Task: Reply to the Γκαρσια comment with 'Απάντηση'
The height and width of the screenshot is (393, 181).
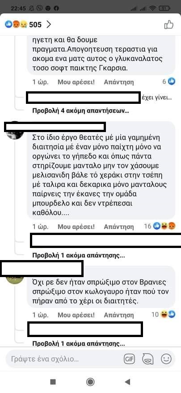Action: click(119, 82)
